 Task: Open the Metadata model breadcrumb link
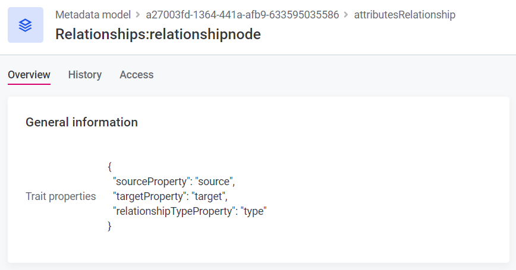[92, 15]
